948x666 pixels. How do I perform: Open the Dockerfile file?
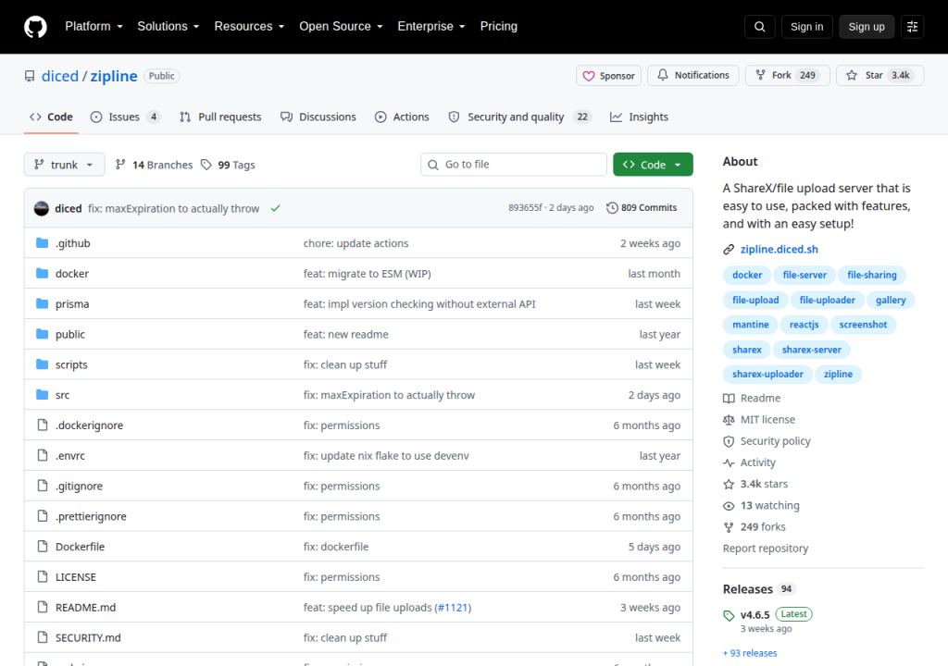click(x=80, y=547)
